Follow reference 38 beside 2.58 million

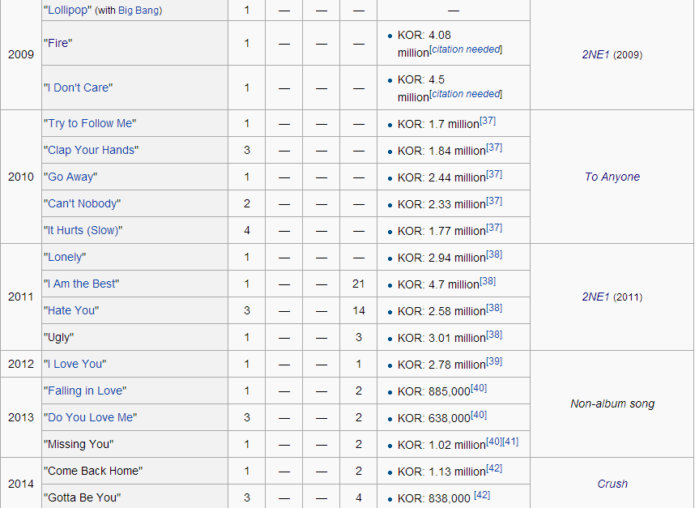click(x=494, y=308)
